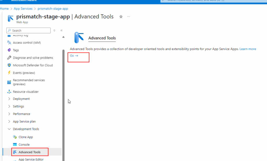Image resolution: width=267 pixels, height=161 pixels.
Task: Click the Resource visualizer icon
Action: (9, 91)
